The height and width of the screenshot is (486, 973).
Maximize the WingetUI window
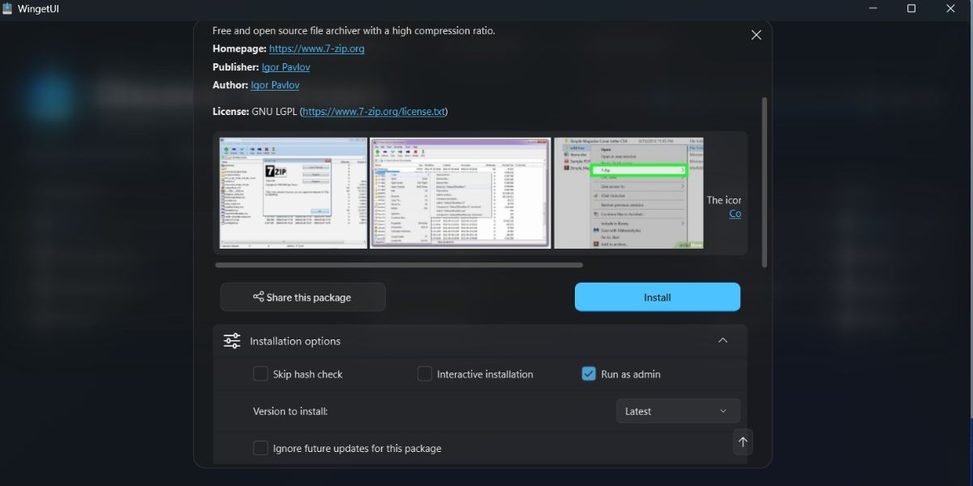[911, 8]
